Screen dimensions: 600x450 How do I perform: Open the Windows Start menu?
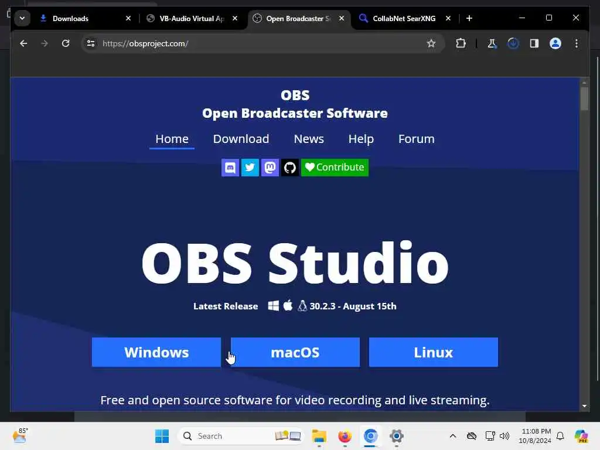(162, 436)
